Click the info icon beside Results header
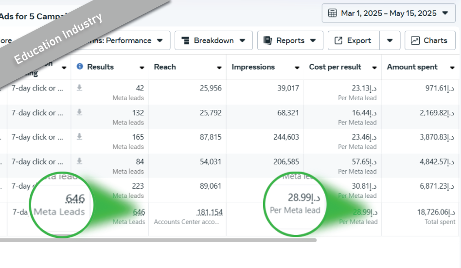 click(80, 67)
